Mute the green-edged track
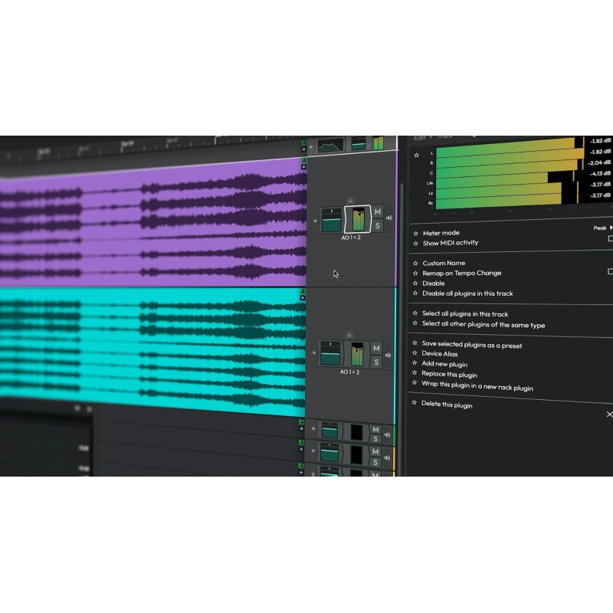Image resolution: width=613 pixels, height=613 pixels. (x=375, y=430)
